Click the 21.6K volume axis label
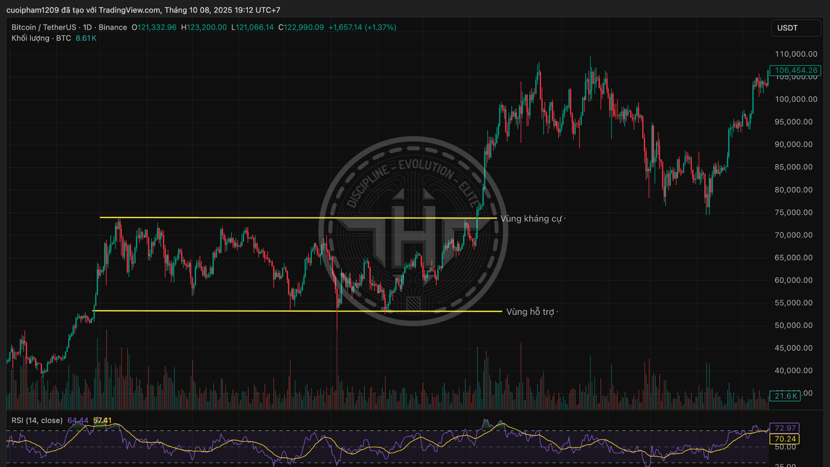This screenshot has width=830, height=467. (785, 396)
